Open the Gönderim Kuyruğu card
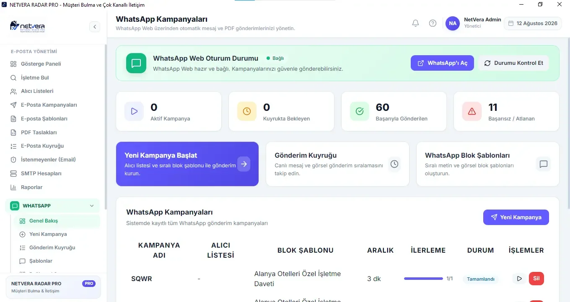Screen dimensions: 570x302 337,164
